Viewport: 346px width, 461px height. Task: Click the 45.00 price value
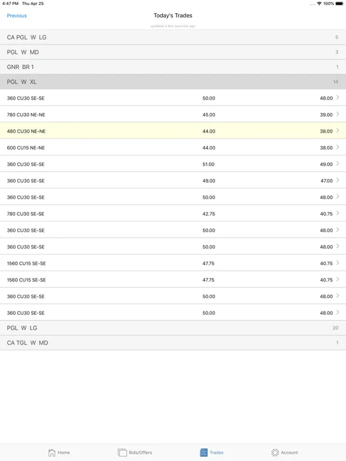pos(208,115)
